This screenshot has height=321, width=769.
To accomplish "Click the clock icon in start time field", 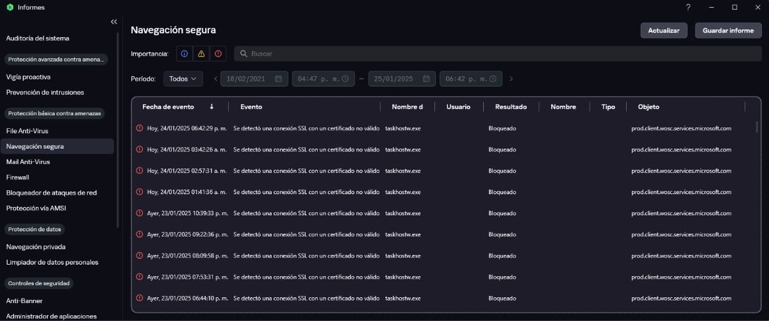I will click(x=345, y=79).
